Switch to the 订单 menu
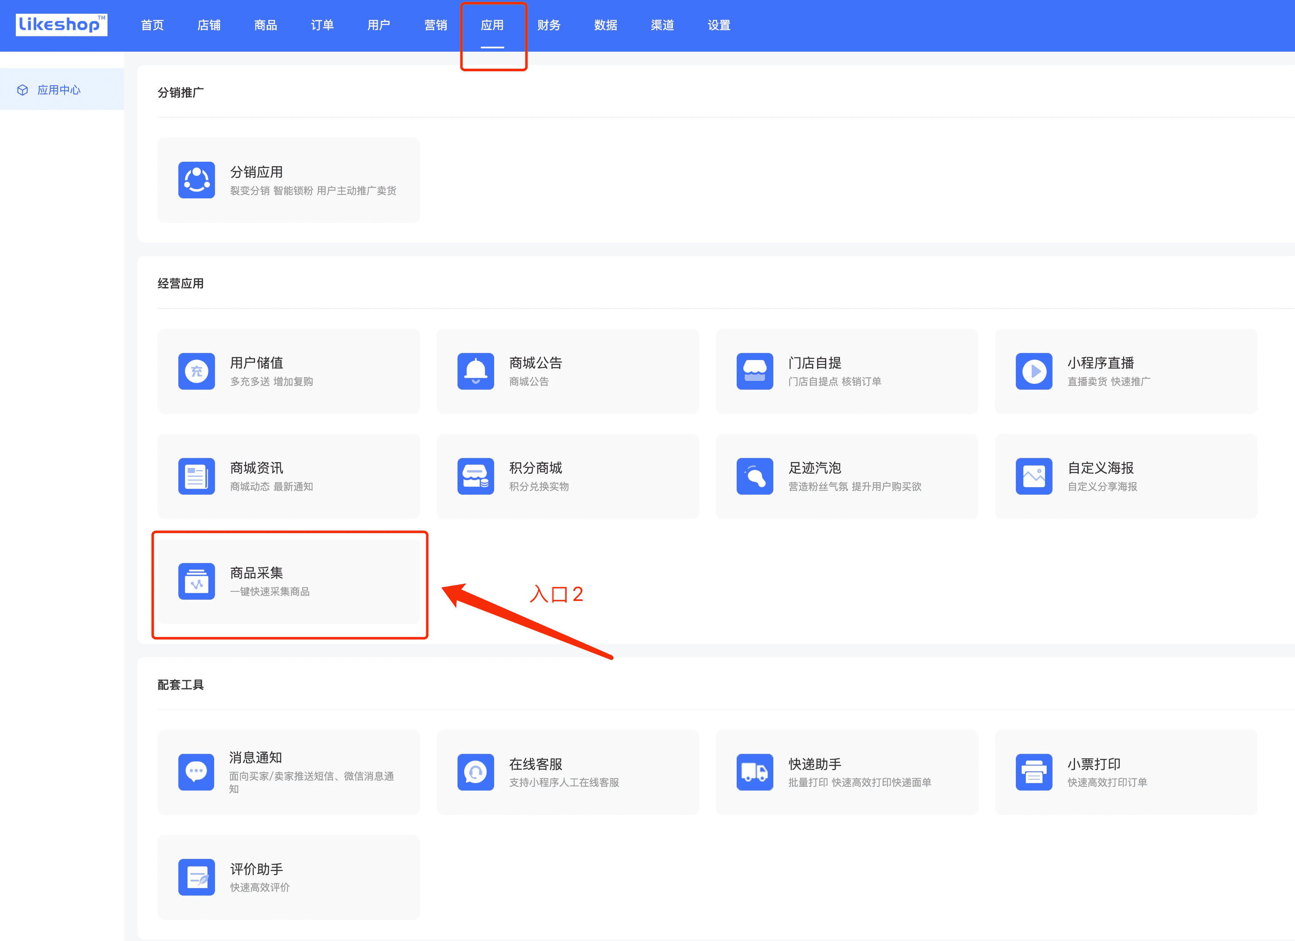1295x941 pixels. 322,25
